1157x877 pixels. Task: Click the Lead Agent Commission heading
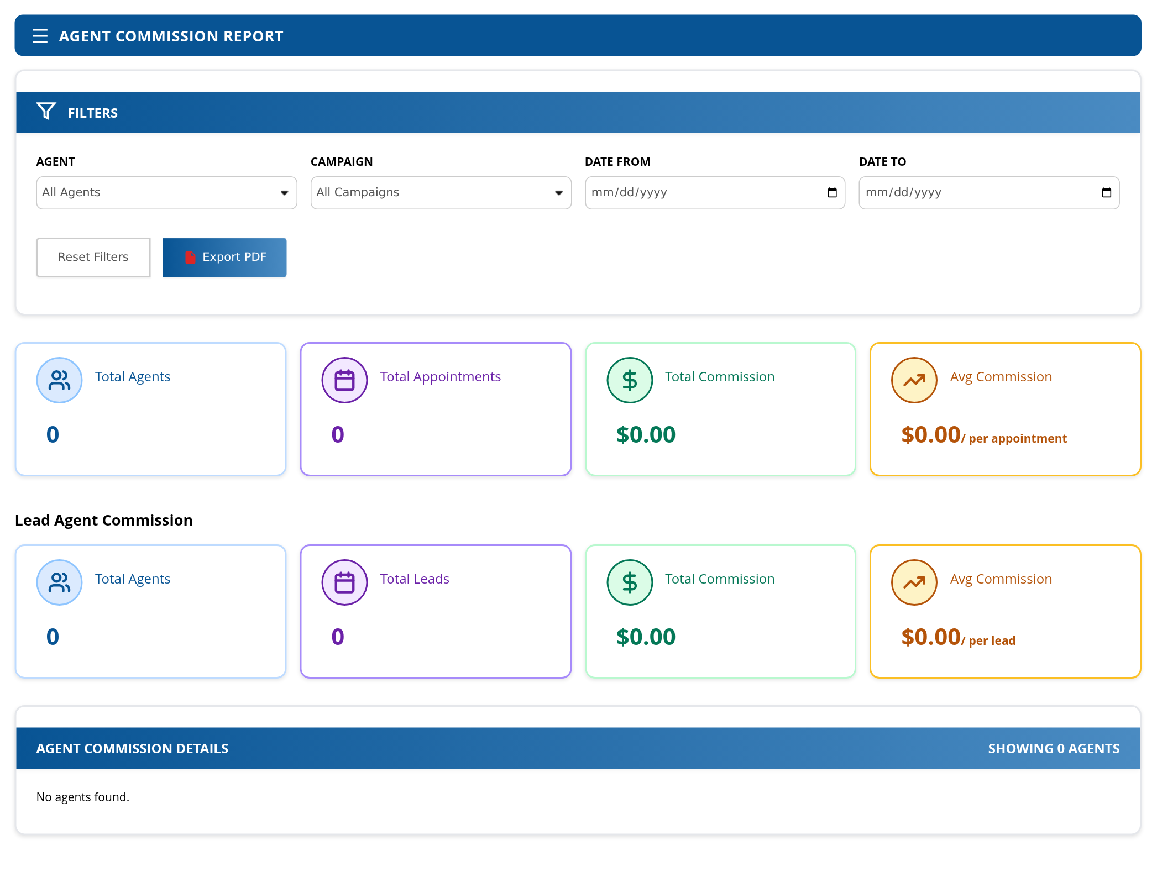pyautogui.click(x=104, y=521)
